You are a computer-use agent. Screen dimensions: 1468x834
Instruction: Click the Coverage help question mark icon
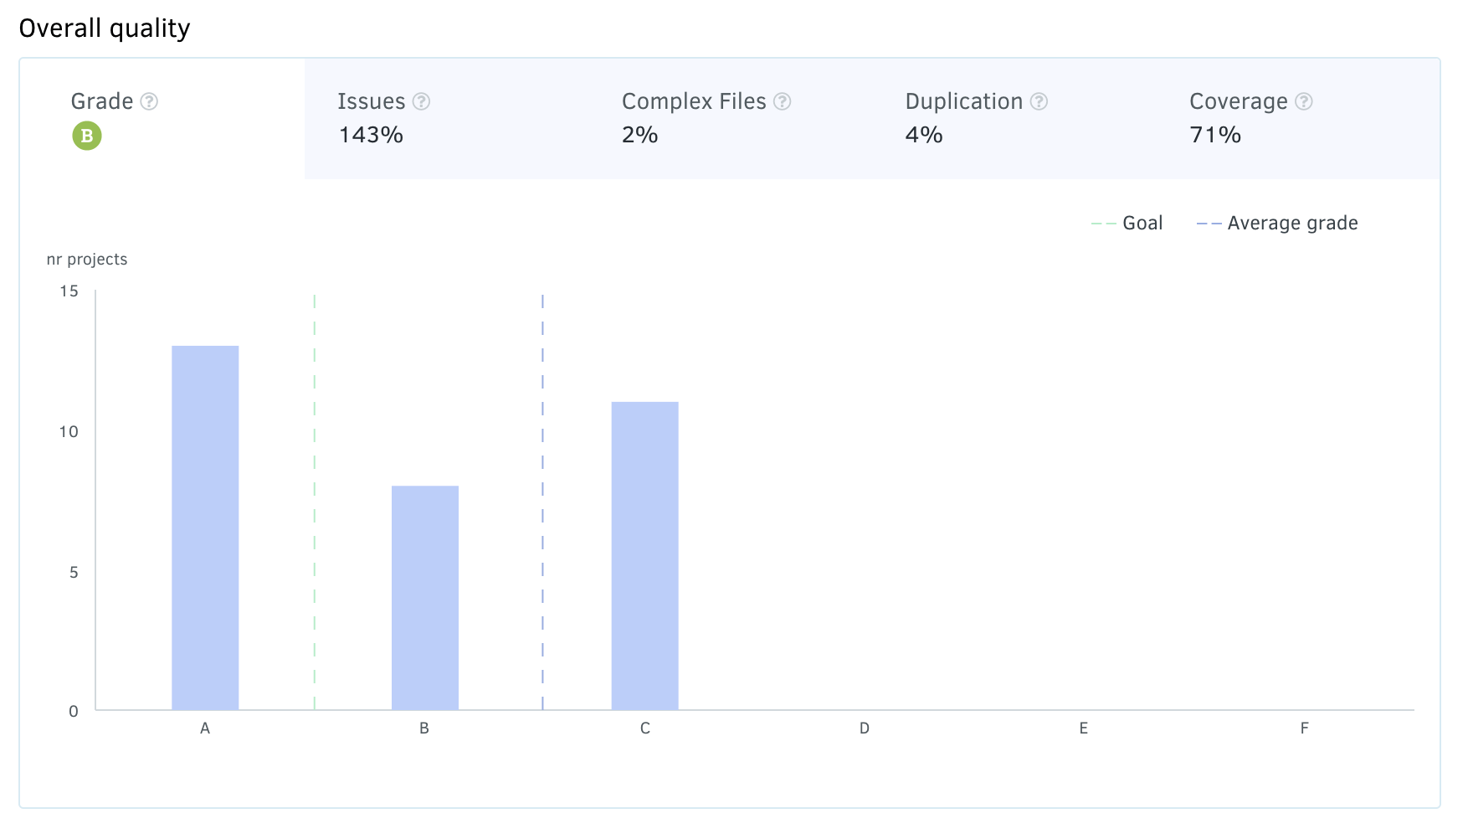click(x=1303, y=101)
